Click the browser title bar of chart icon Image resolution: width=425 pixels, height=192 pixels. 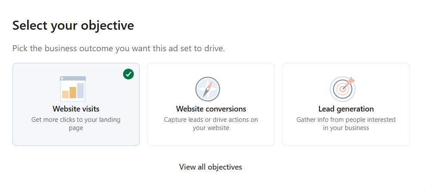tap(73, 78)
